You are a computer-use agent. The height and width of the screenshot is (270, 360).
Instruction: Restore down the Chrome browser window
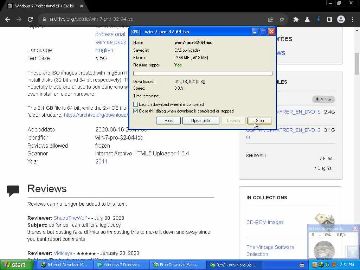[x=339, y=3]
